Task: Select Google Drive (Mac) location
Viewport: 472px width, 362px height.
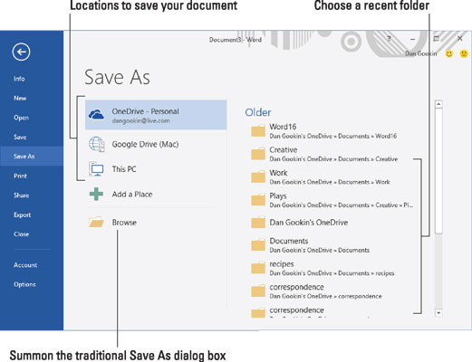Action: click(x=145, y=144)
